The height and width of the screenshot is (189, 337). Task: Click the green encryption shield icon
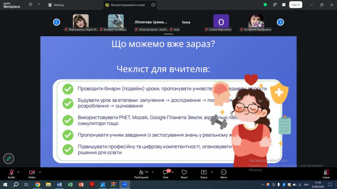265,5
